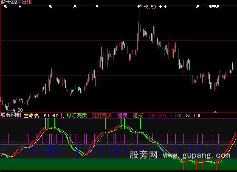Click the 50.000 indicator value
This screenshot has height=172, width=237.
(x=194, y=116)
